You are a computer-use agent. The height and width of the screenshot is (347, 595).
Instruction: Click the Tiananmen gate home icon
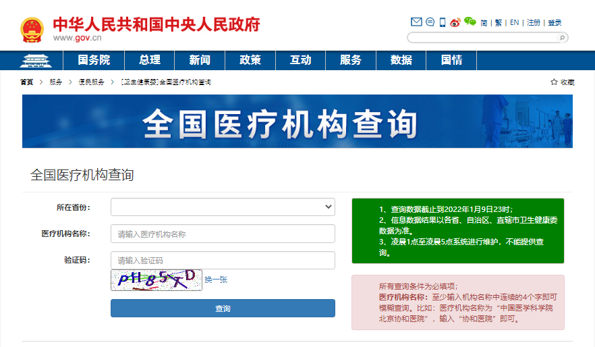[x=36, y=61]
